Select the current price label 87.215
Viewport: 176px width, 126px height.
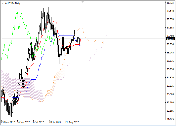point(170,39)
